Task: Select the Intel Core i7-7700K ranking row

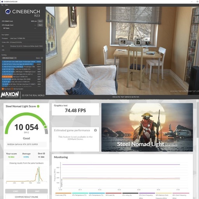Action: click(21, 82)
